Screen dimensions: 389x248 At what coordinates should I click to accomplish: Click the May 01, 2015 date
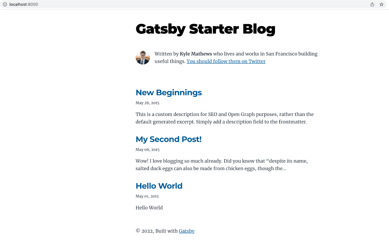[147, 196]
